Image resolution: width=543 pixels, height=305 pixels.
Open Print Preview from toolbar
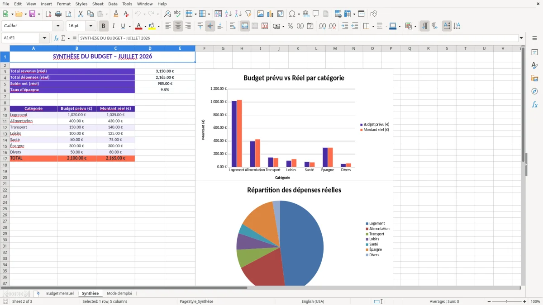pyautogui.click(x=69, y=14)
